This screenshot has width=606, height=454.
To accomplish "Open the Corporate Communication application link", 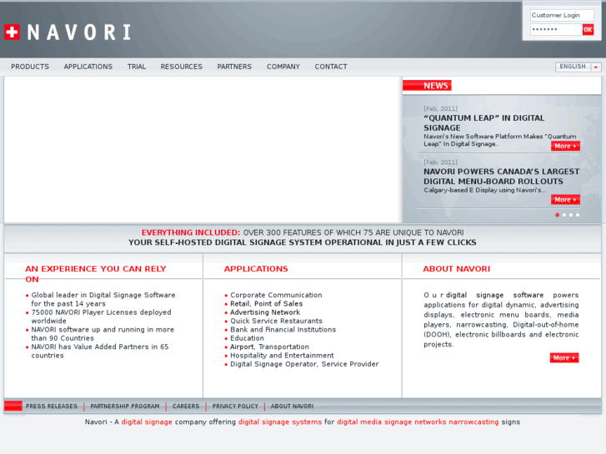I will [276, 295].
